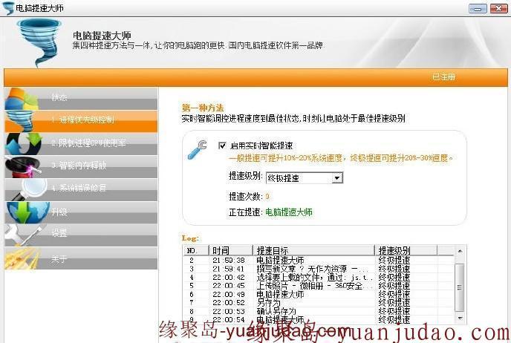Click the log scrollbar down arrow
The width and height of the screenshot is (511, 343).
pos(460,318)
